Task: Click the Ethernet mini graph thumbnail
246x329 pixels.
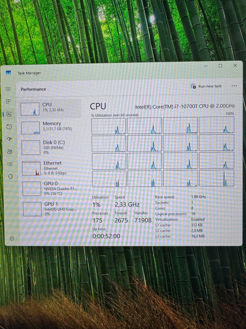Action: pos(31,168)
